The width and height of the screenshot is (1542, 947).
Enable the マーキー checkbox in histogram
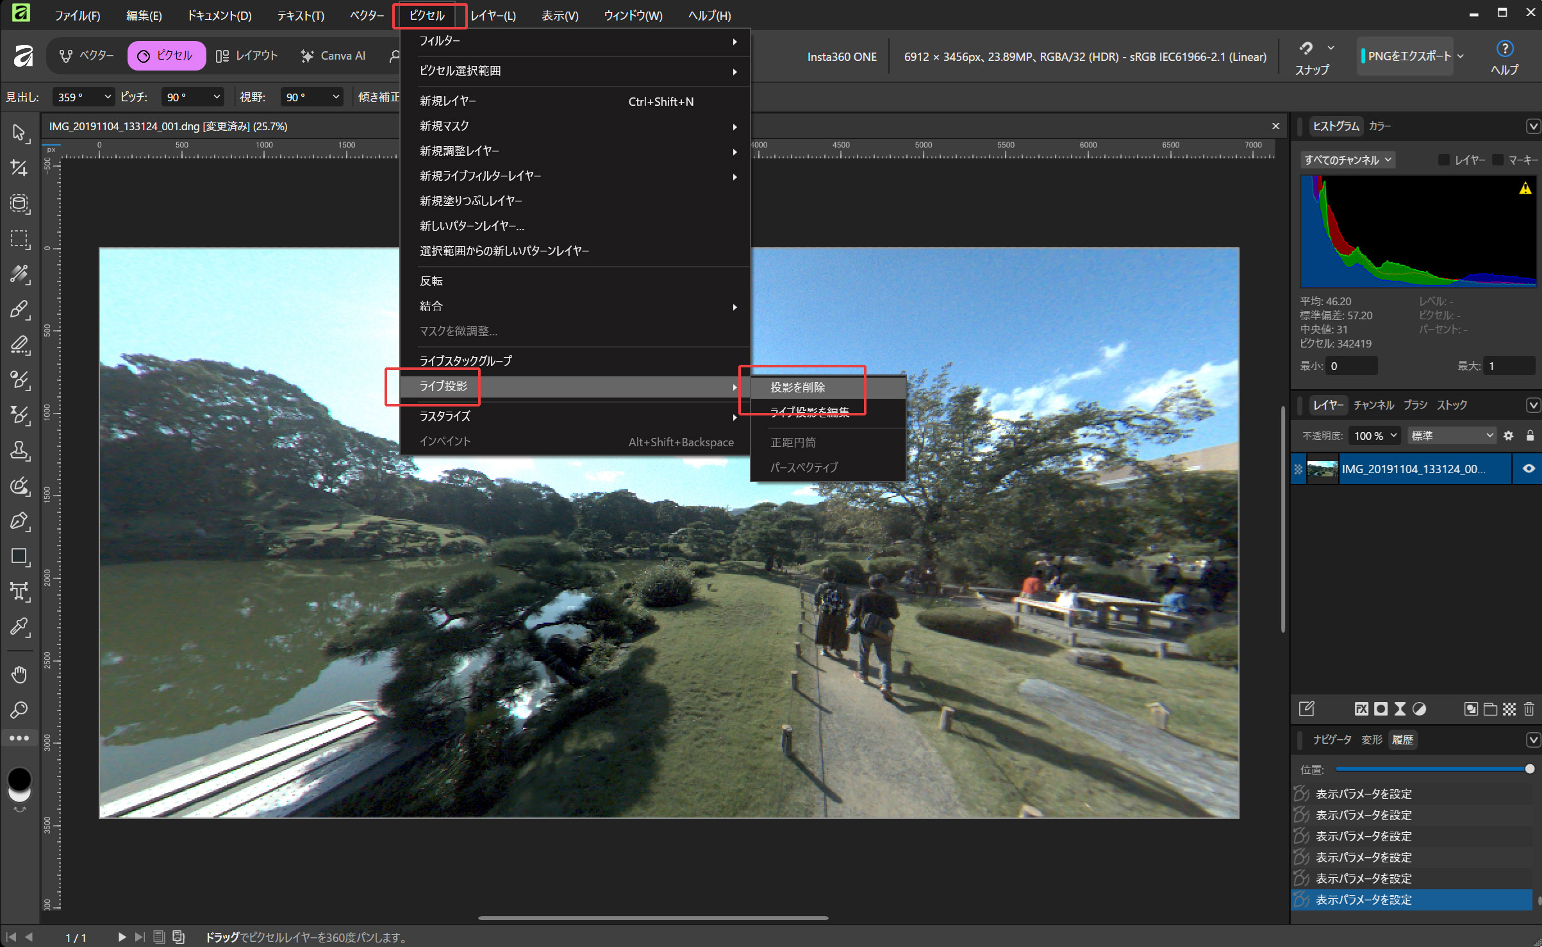pos(1498,160)
